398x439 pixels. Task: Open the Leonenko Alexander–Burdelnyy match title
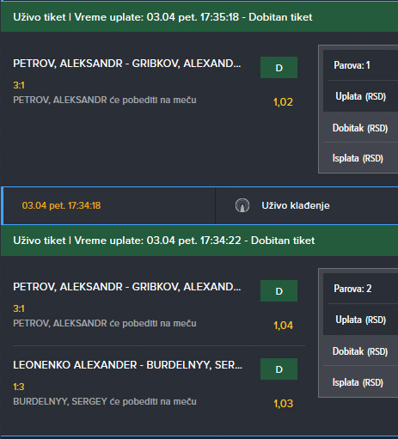click(127, 365)
